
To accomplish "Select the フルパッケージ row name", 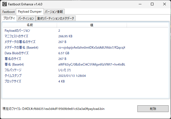I will click(13, 70).
